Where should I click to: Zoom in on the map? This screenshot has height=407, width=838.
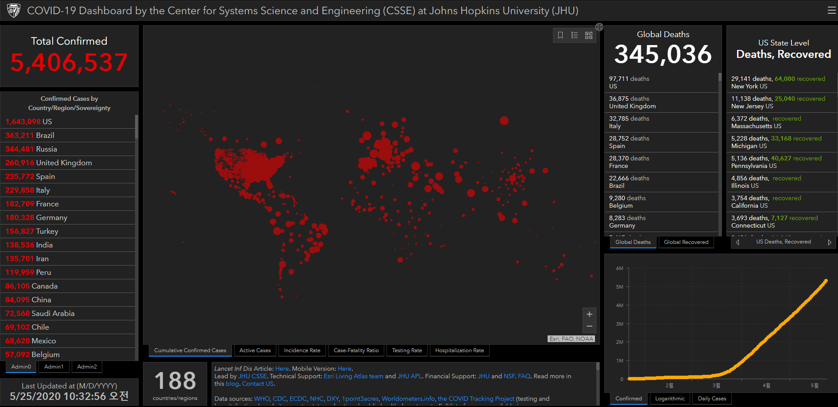589,314
